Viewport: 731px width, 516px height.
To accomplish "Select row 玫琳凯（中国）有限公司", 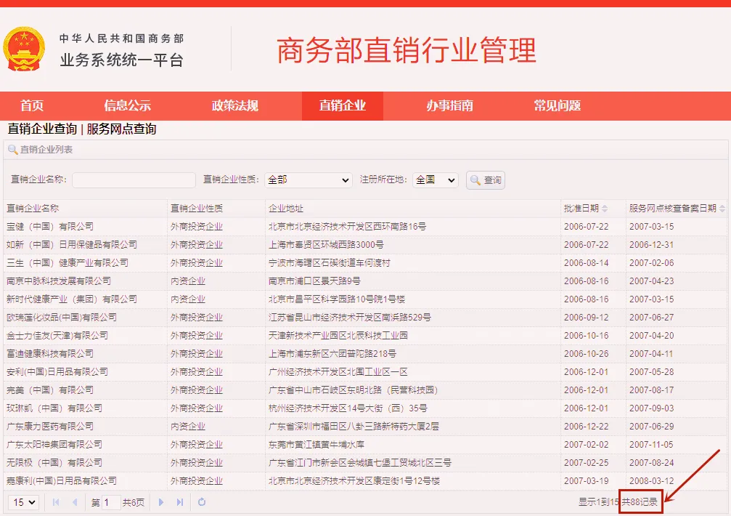I will 366,408.
